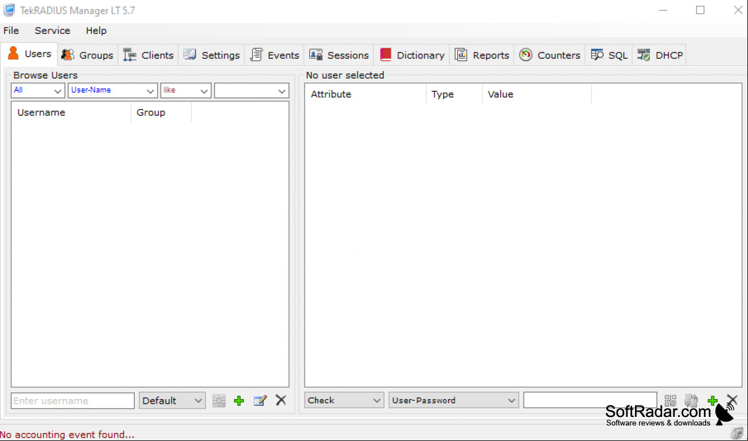This screenshot has width=748, height=441.
Task: Open the Default group dropdown
Action: click(172, 401)
